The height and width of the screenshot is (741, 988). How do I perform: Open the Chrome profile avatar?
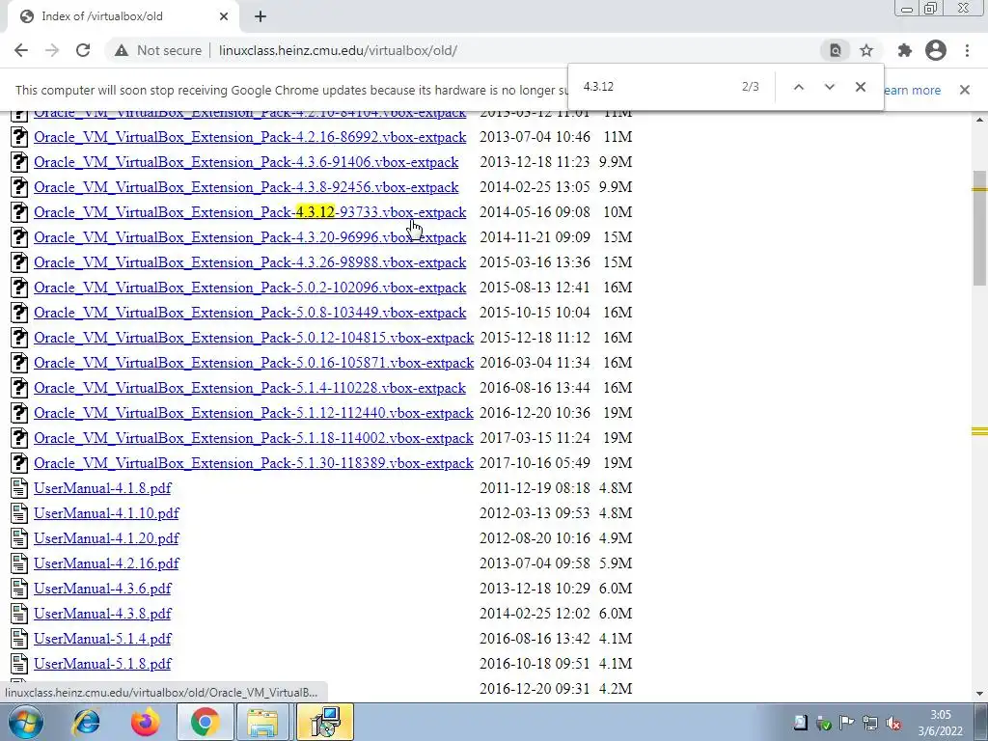coord(936,50)
